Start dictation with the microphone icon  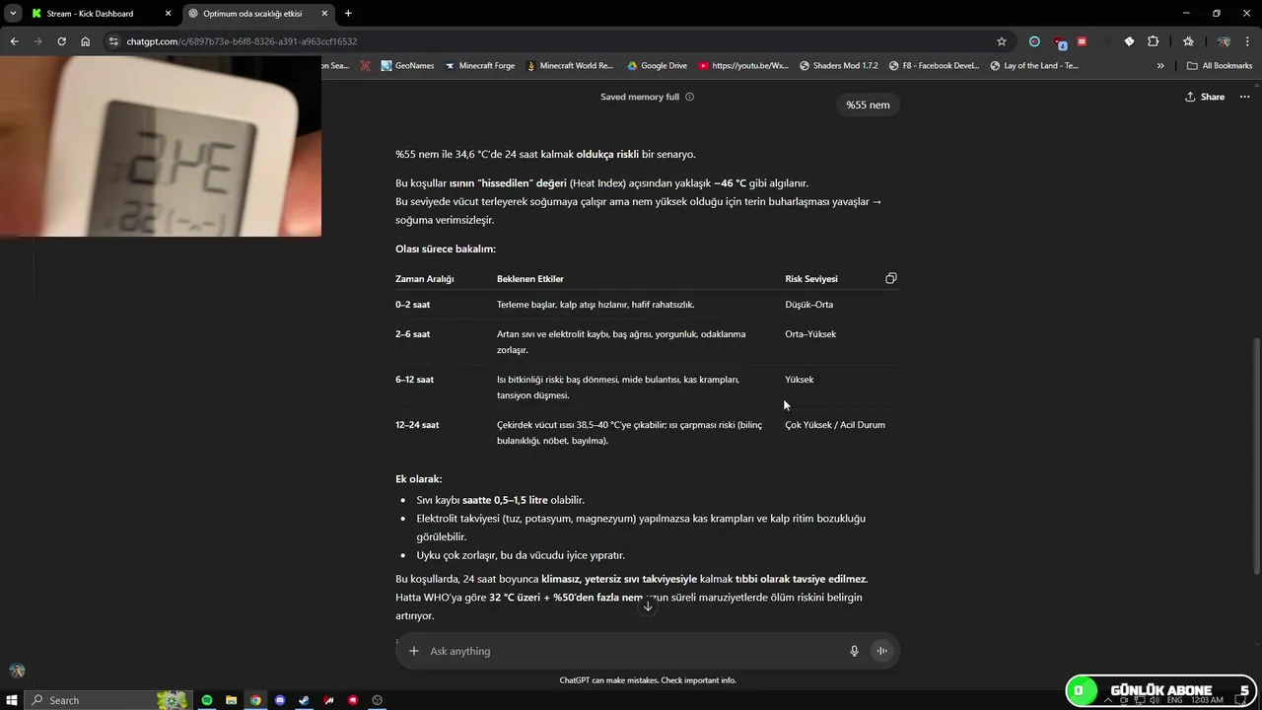[x=855, y=651]
